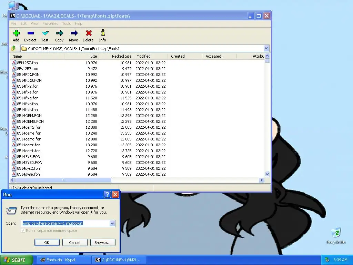Select file 8514sys2.fon
The image size is (353, 265).
click(x=28, y=168)
